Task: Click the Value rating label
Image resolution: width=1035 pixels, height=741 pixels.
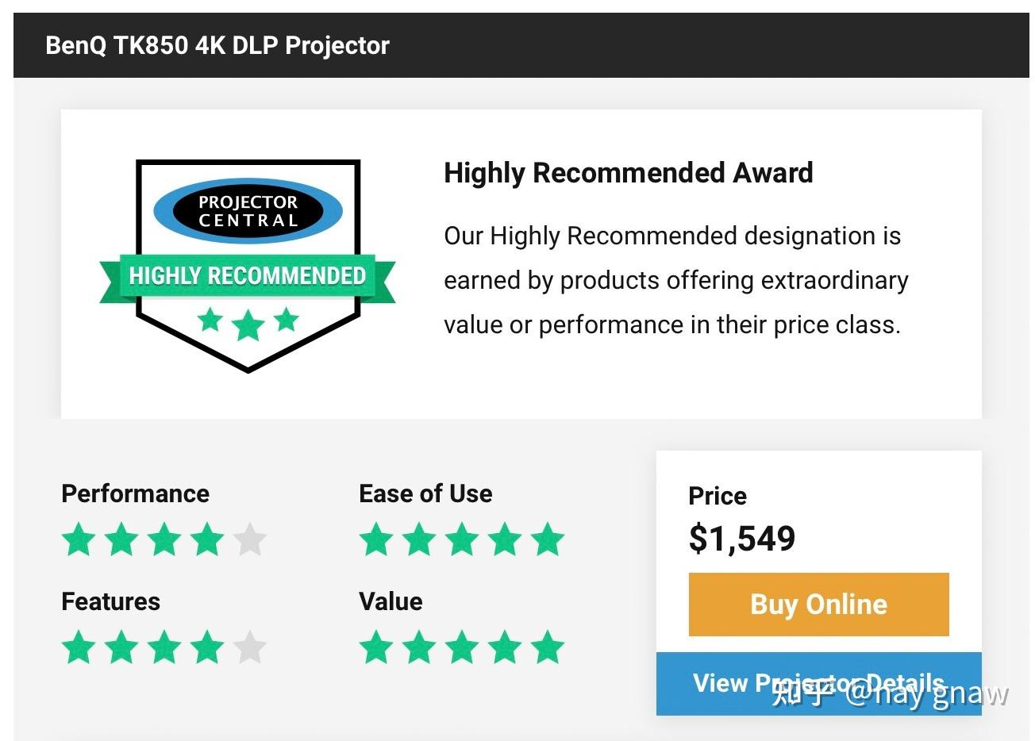Action: point(391,601)
